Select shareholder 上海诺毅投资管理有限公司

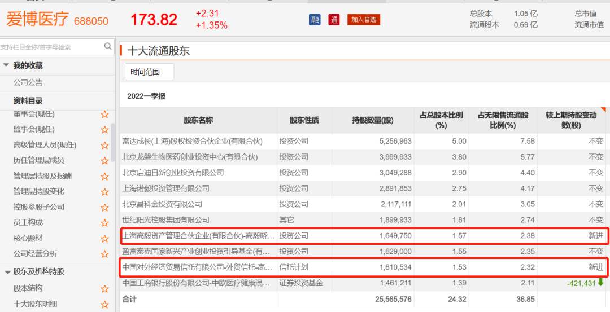(165, 188)
